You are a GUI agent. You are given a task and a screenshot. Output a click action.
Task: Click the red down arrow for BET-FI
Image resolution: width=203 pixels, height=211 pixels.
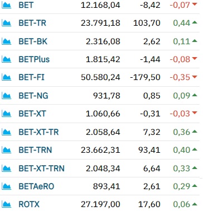click(195, 77)
